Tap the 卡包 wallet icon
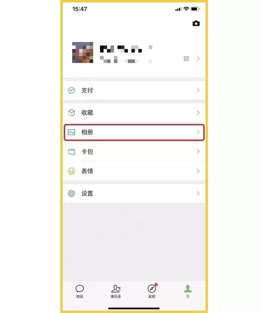The width and height of the screenshot is (261, 313). click(x=71, y=152)
